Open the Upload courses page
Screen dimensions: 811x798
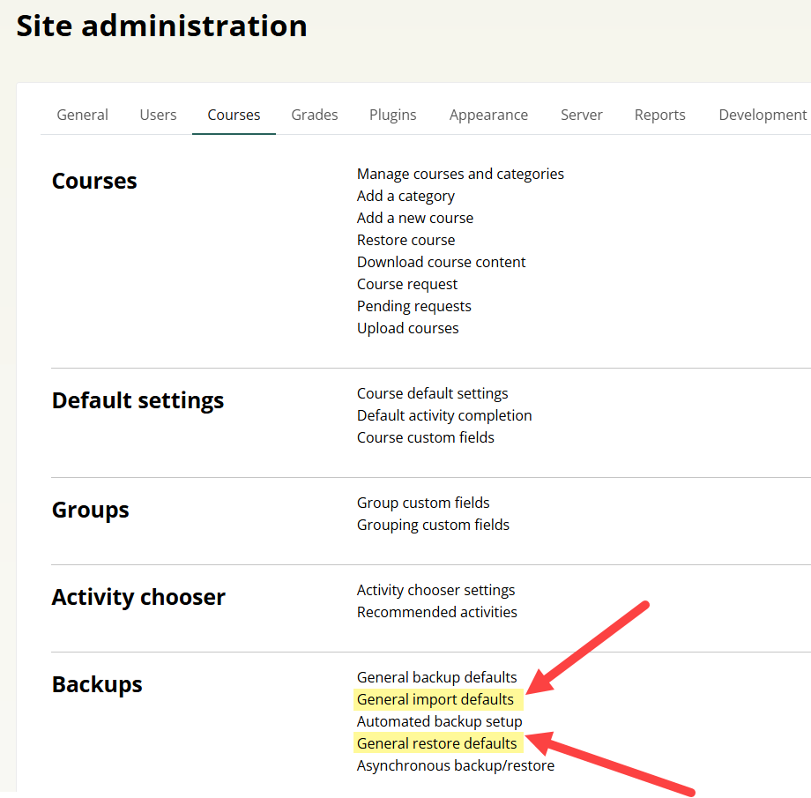click(407, 328)
